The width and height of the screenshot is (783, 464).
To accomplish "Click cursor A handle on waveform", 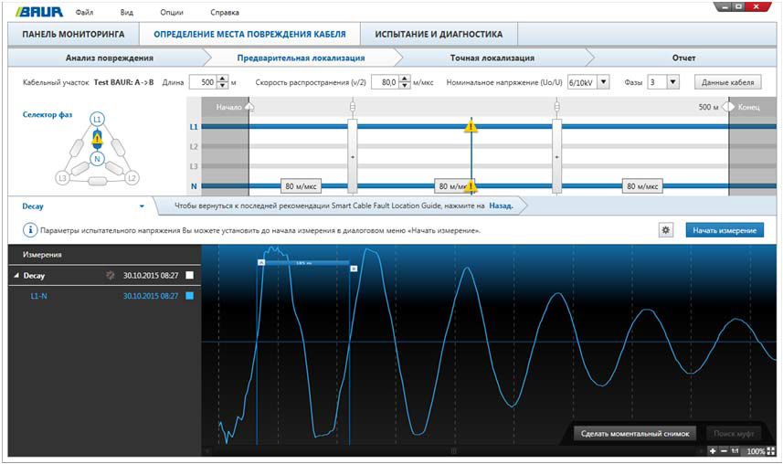I will (x=261, y=262).
